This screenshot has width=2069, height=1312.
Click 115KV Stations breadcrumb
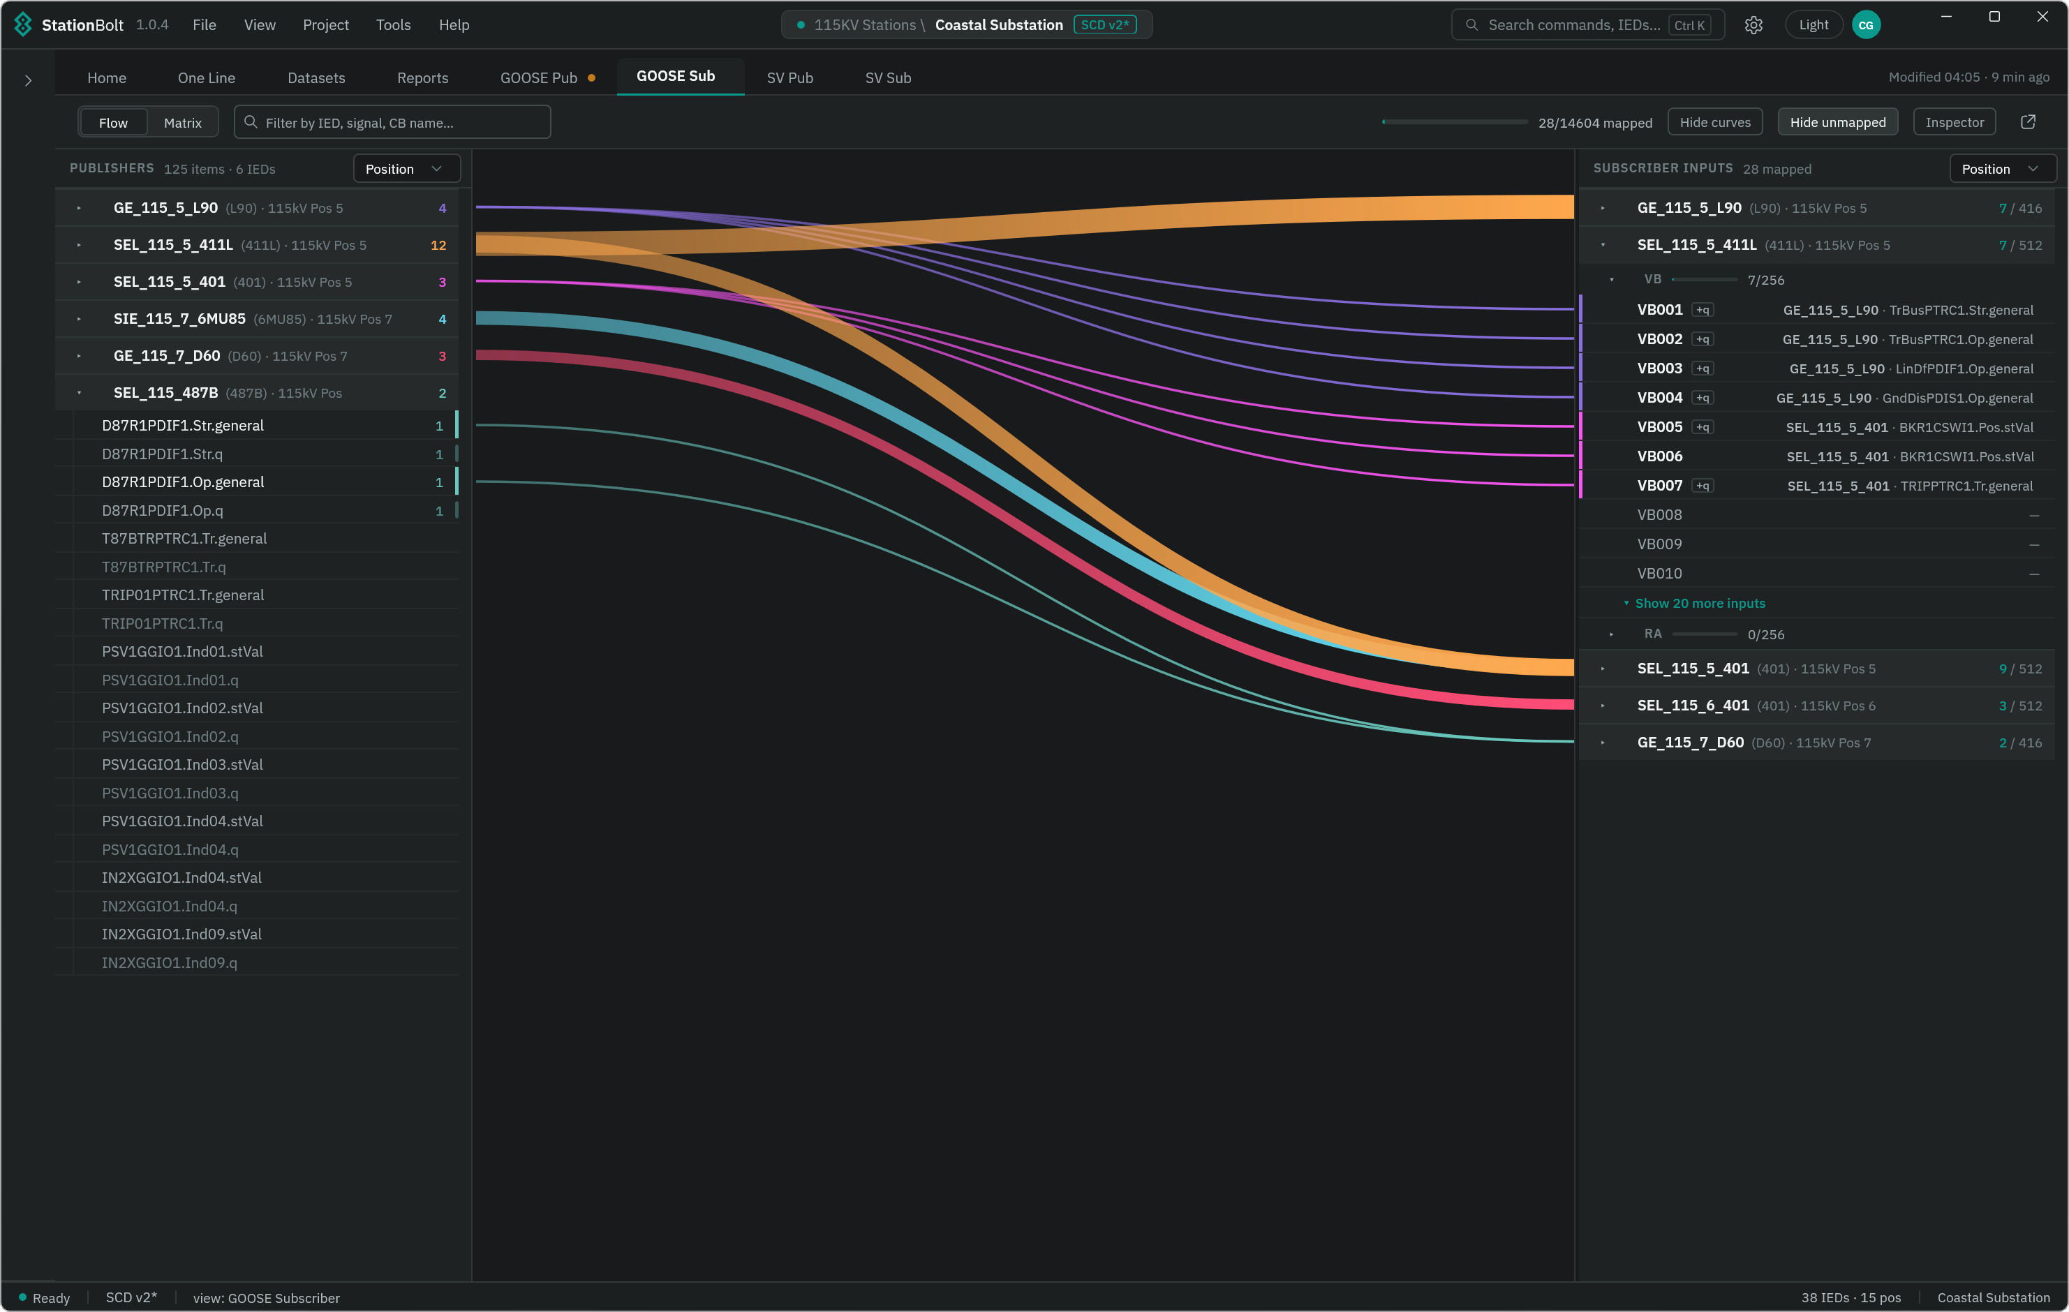coord(864,25)
